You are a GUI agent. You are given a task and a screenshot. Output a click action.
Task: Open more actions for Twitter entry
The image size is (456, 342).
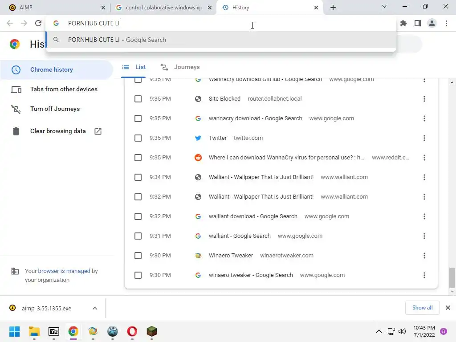click(424, 138)
